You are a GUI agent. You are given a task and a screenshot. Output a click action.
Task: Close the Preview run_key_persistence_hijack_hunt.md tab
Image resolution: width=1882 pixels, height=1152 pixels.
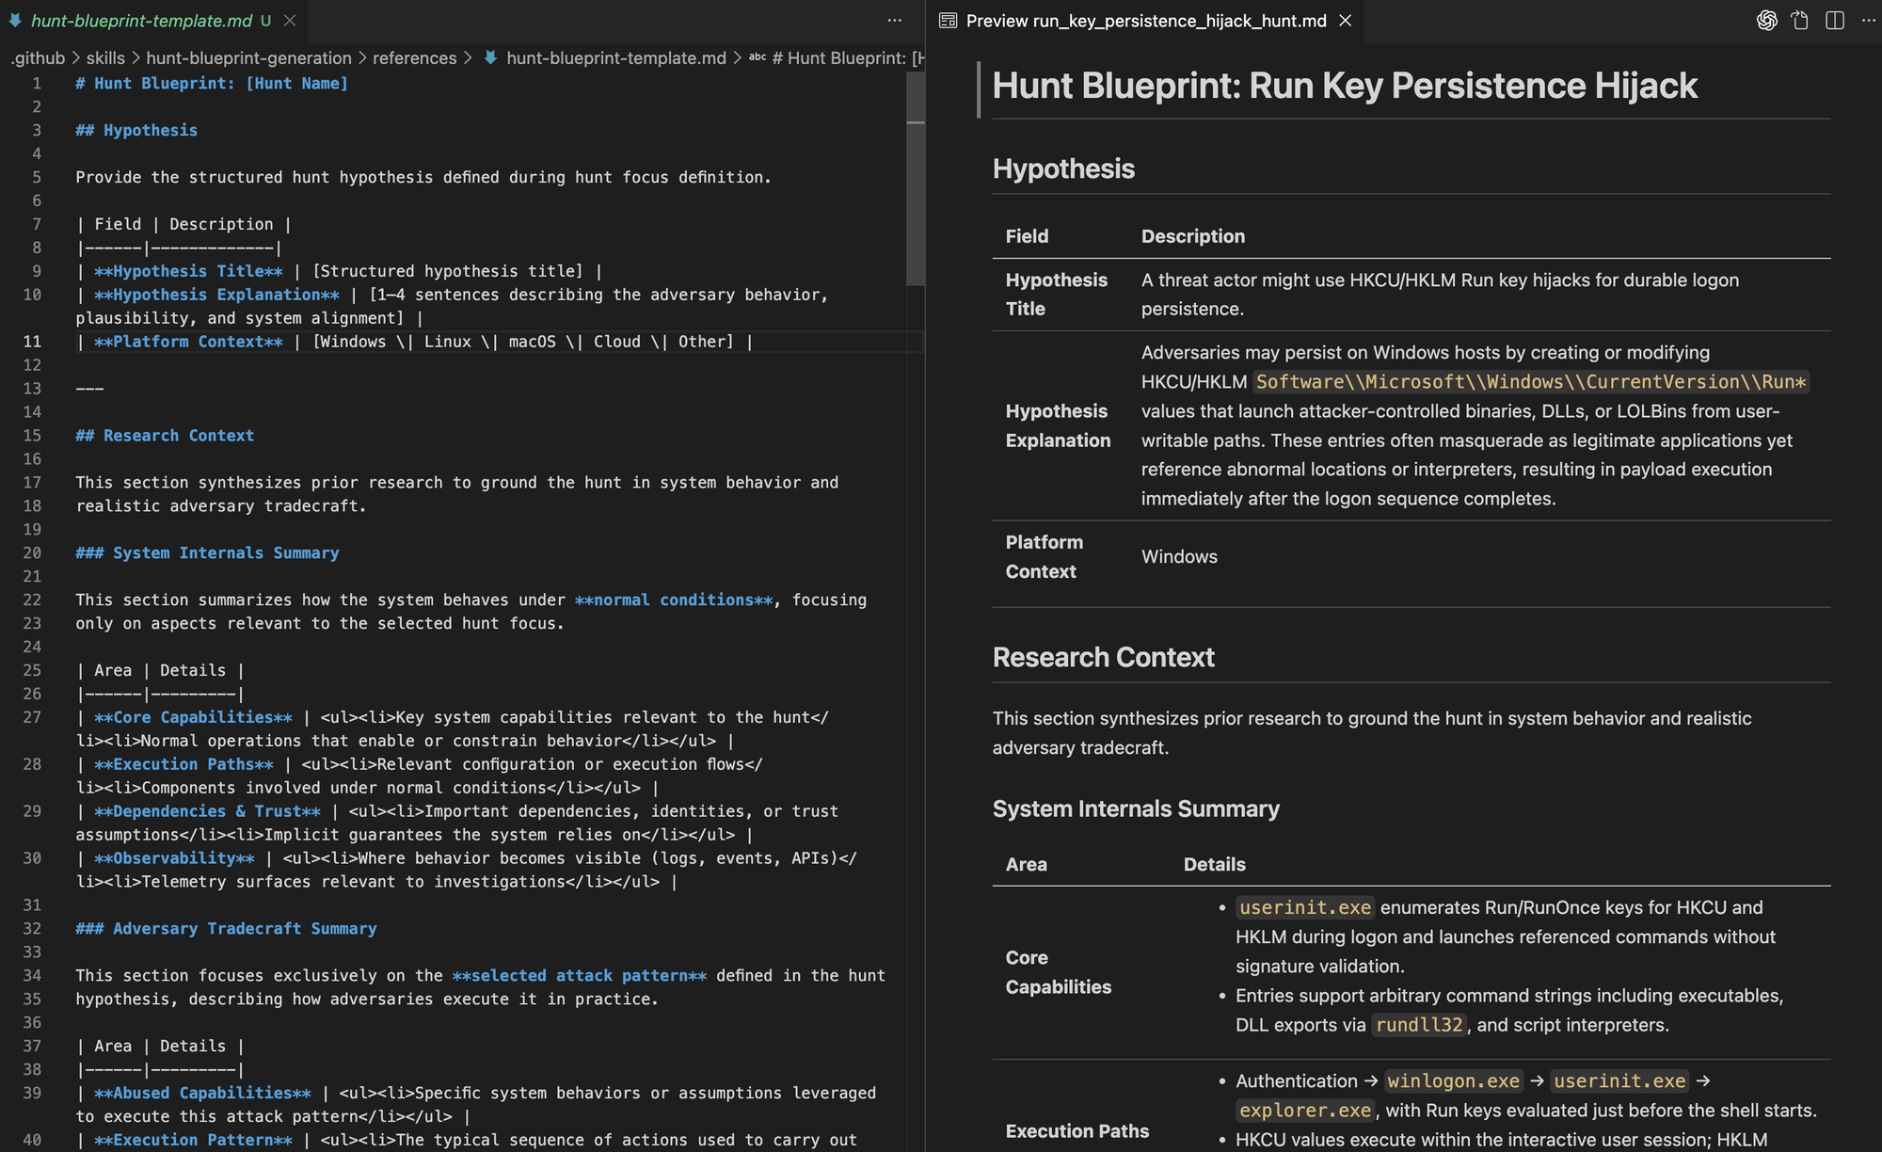[x=1346, y=21]
